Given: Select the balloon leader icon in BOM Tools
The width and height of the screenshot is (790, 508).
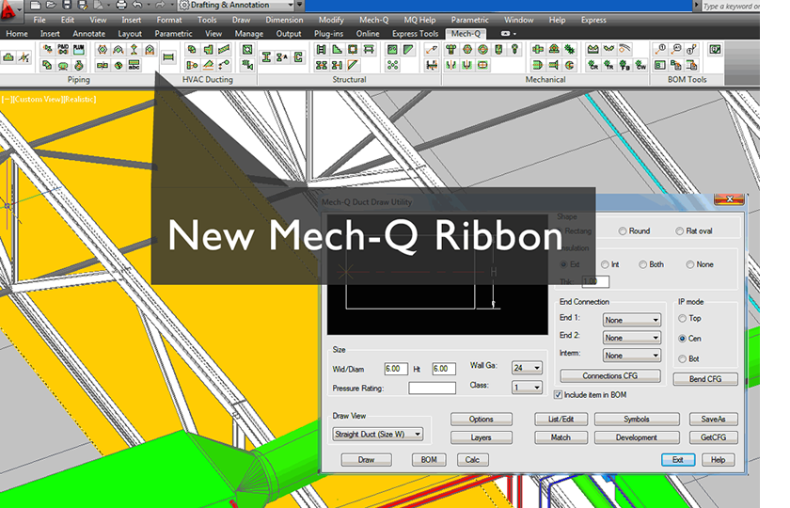Looking at the screenshot, I should tap(660, 49).
